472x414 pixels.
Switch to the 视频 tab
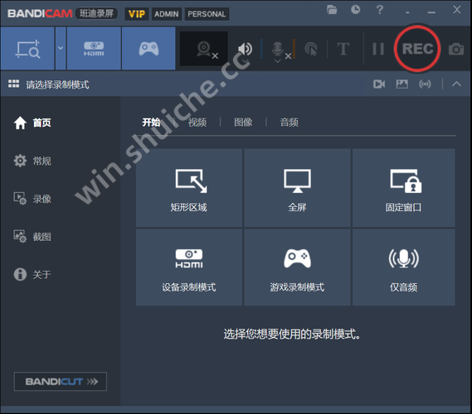[x=197, y=123]
